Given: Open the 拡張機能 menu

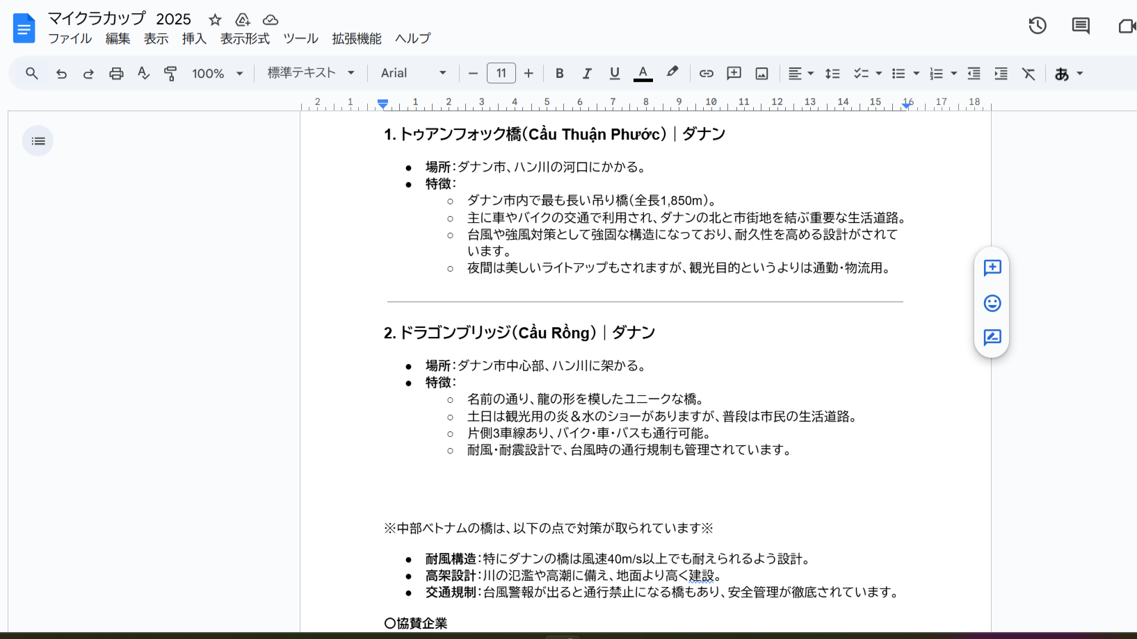Looking at the screenshot, I should 357,39.
